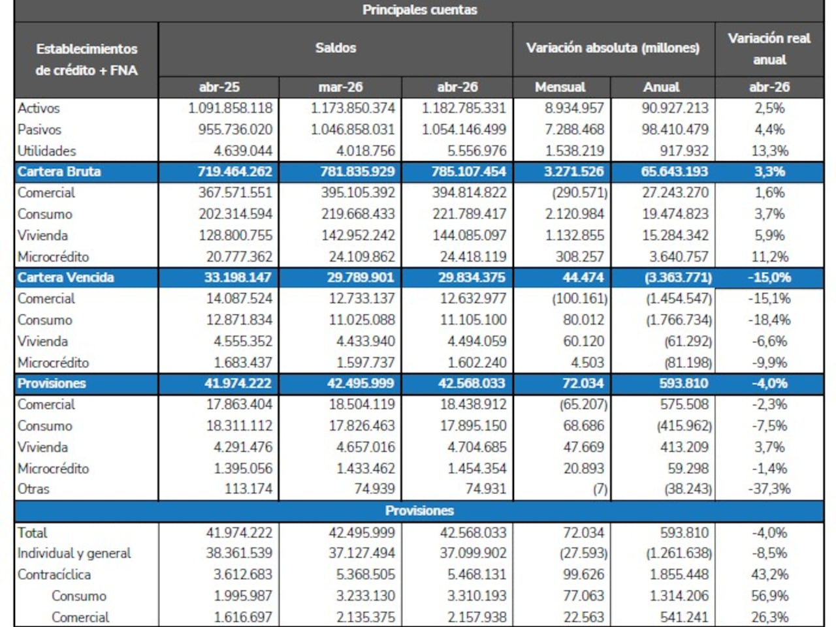Click blue Provisiones row value 42.495.999
This screenshot has width=836, height=627.
tap(361, 384)
